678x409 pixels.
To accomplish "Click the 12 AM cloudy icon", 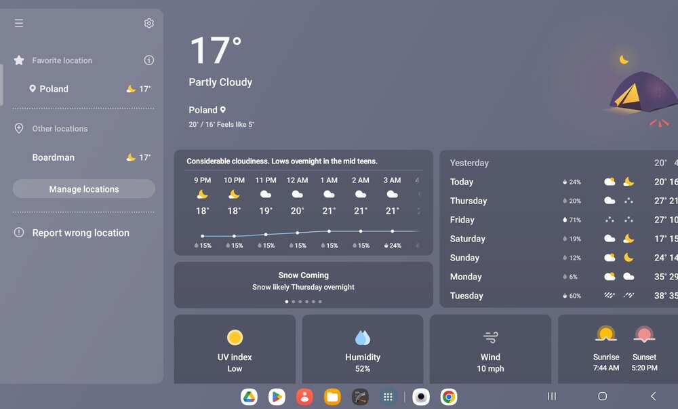I will pos(297,195).
